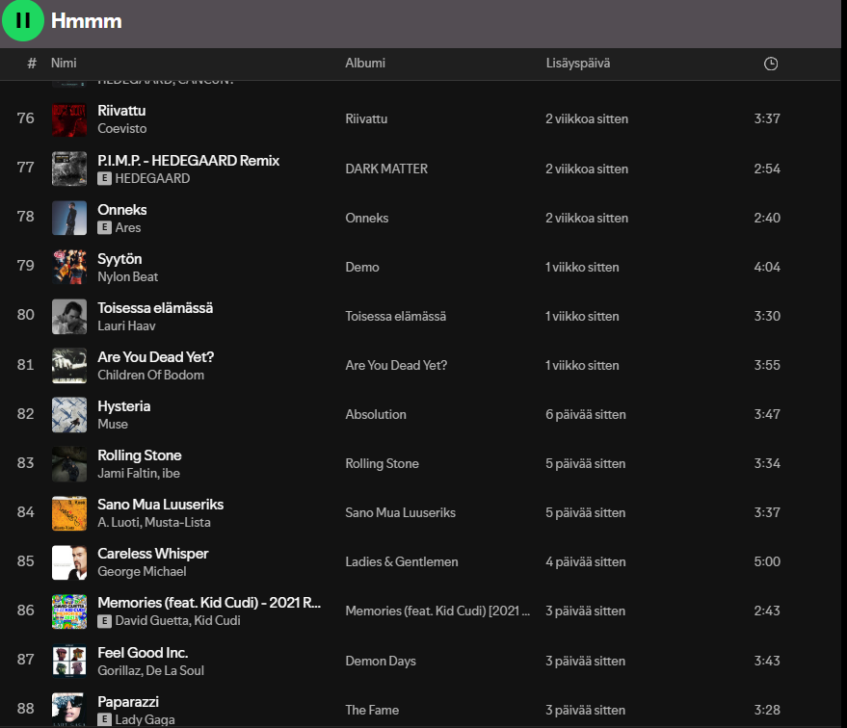Select the P.I.M.P. - HEDEGAARD Remix title
The image size is (847, 728).
tap(189, 160)
